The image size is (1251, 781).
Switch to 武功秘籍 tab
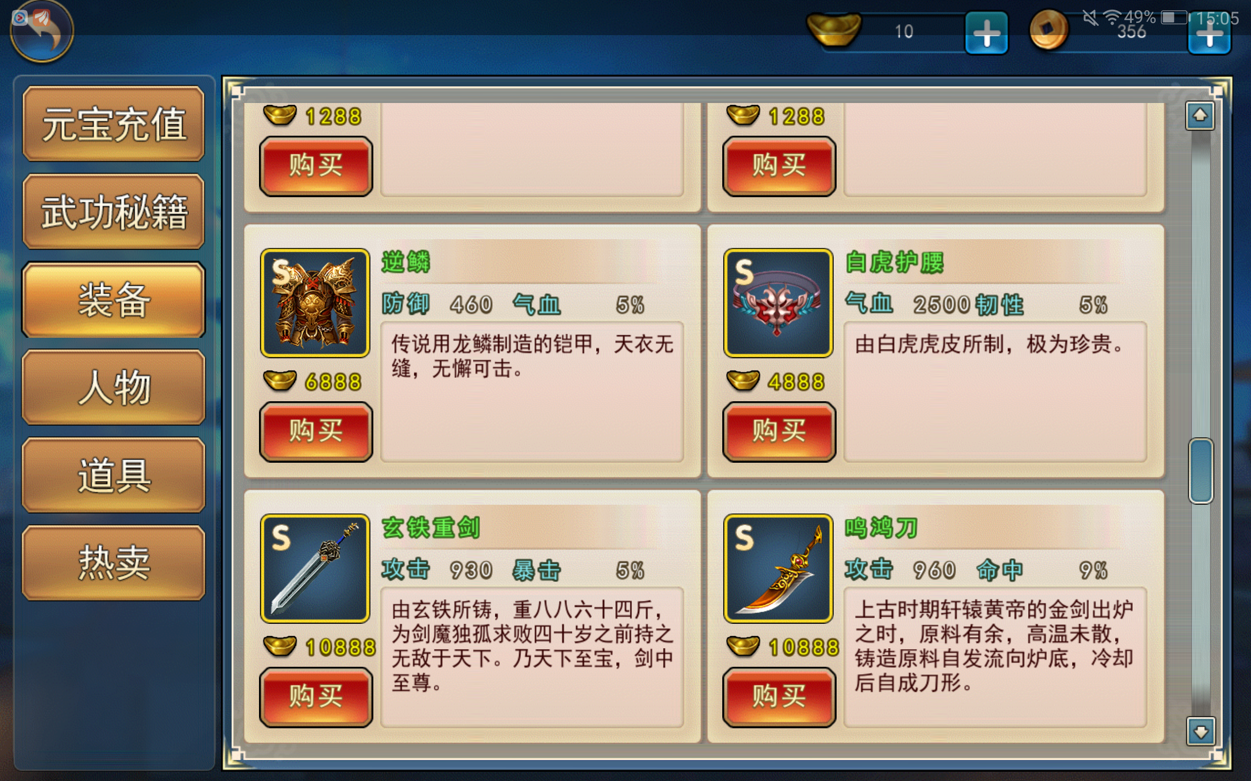[113, 211]
